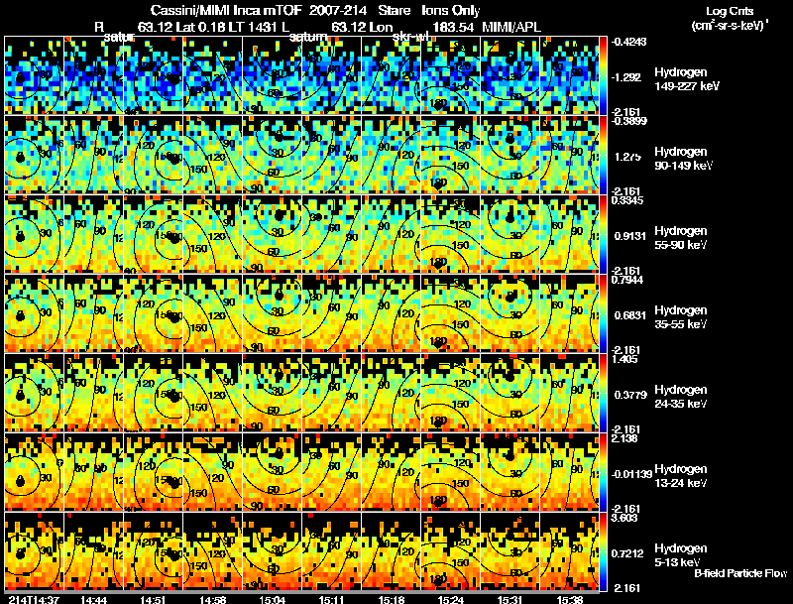Screen dimensions: 793x604
Task: Select the 'Hydrogen 35-55 keV' row label
Action: click(680, 316)
